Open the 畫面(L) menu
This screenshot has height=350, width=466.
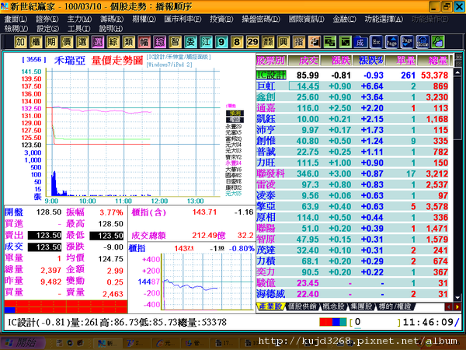[x=16, y=19]
